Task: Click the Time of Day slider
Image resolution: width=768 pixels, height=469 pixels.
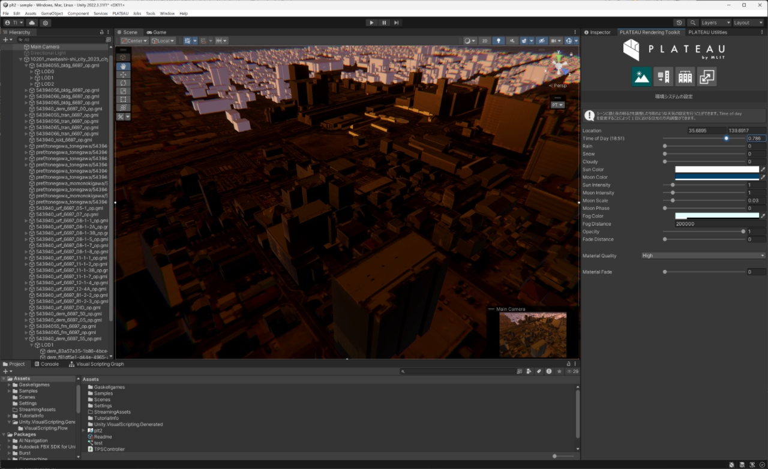Action: [704, 139]
